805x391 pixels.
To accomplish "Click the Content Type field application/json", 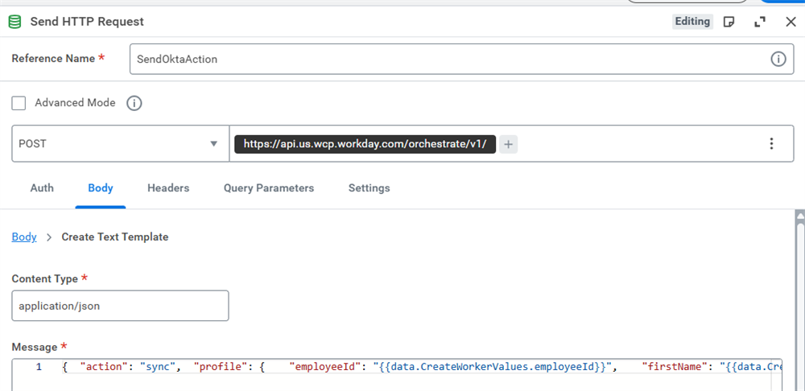I will coord(120,306).
